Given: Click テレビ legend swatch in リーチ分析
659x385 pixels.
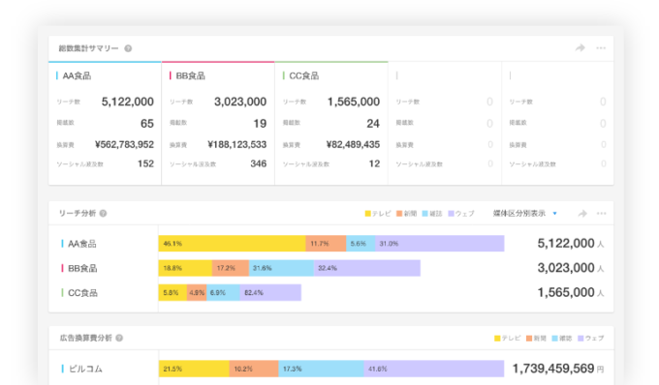Looking at the screenshot, I should point(367,214).
